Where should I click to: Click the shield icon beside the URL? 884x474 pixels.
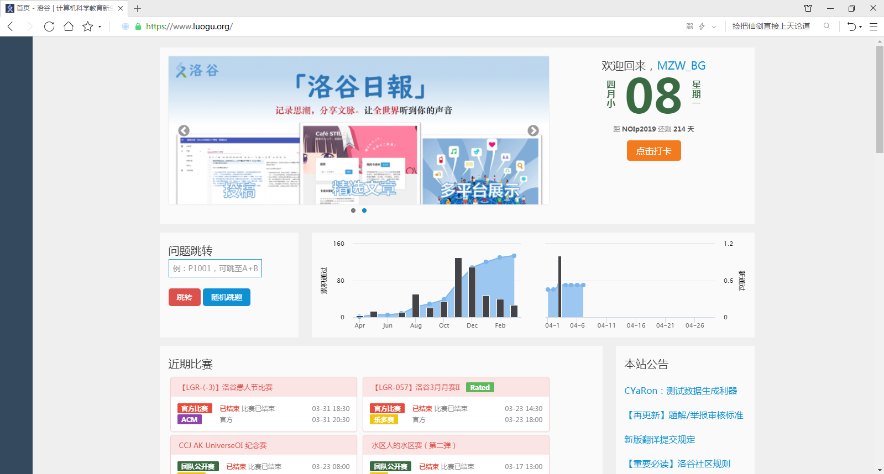125,27
